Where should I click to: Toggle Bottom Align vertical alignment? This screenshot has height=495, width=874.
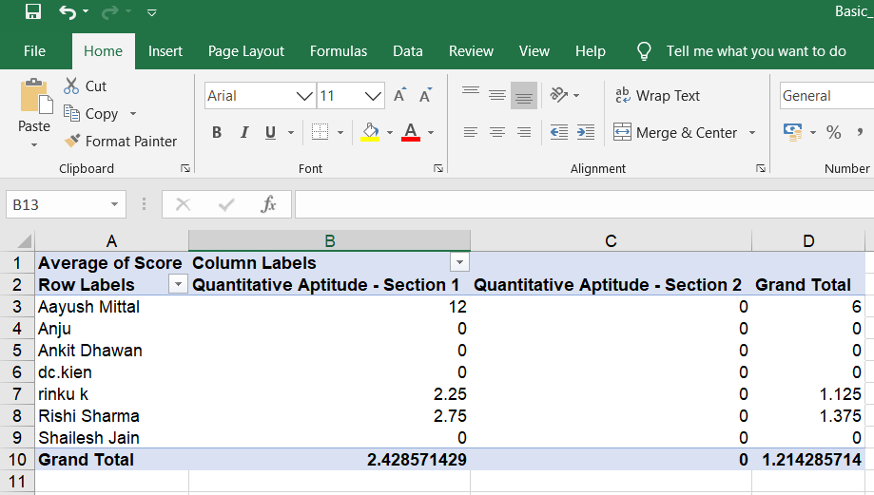point(524,95)
